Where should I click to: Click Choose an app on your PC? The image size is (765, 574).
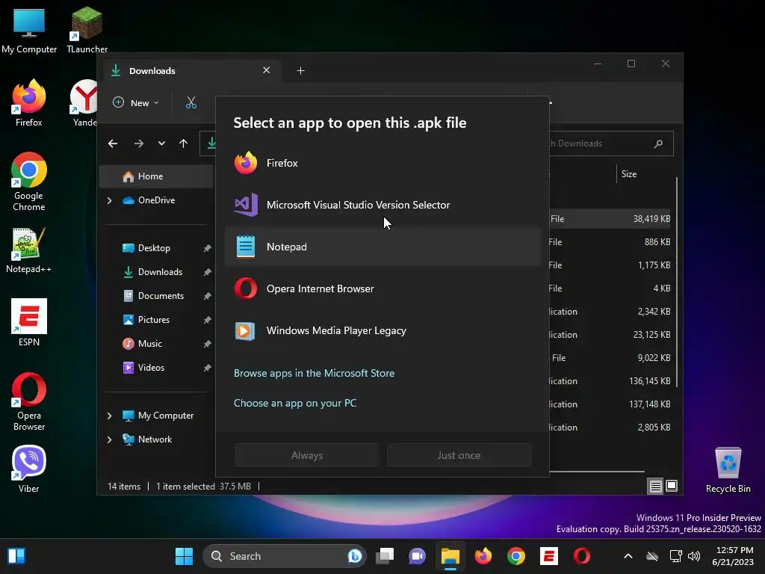(295, 403)
